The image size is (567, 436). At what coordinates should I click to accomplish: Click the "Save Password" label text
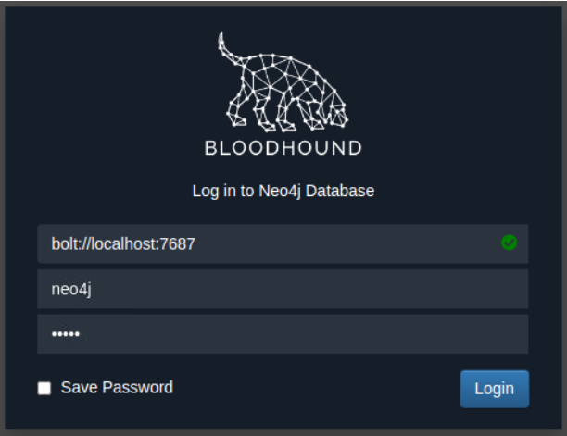point(117,388)
